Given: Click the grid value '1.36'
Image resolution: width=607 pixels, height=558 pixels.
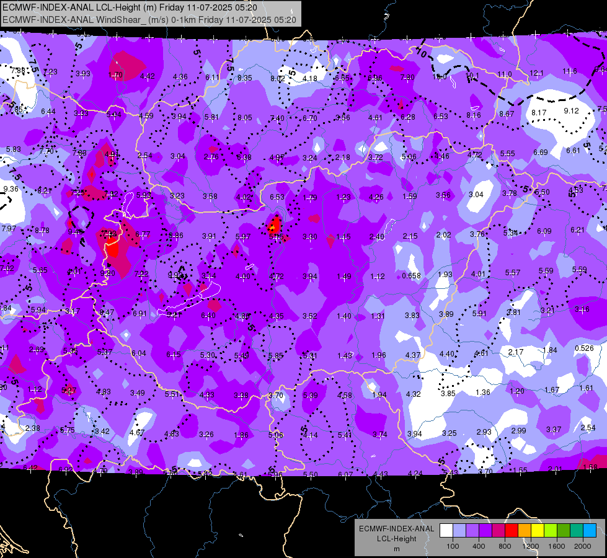Looking at the screenshot, I should tap(483, 392).
